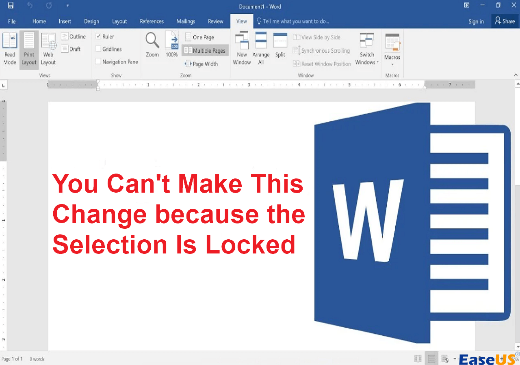520x365 pixels.
Task: Click the 0 words count in the status bar
Action: click(x=37, y=359)
